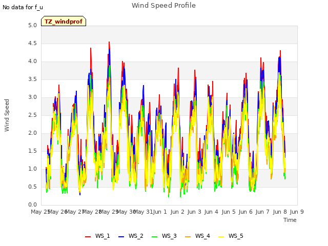The height and width of the screenshot is (246, 328).
Task: Click the Jun 8 x-axis date label
Action: (280, 212)
